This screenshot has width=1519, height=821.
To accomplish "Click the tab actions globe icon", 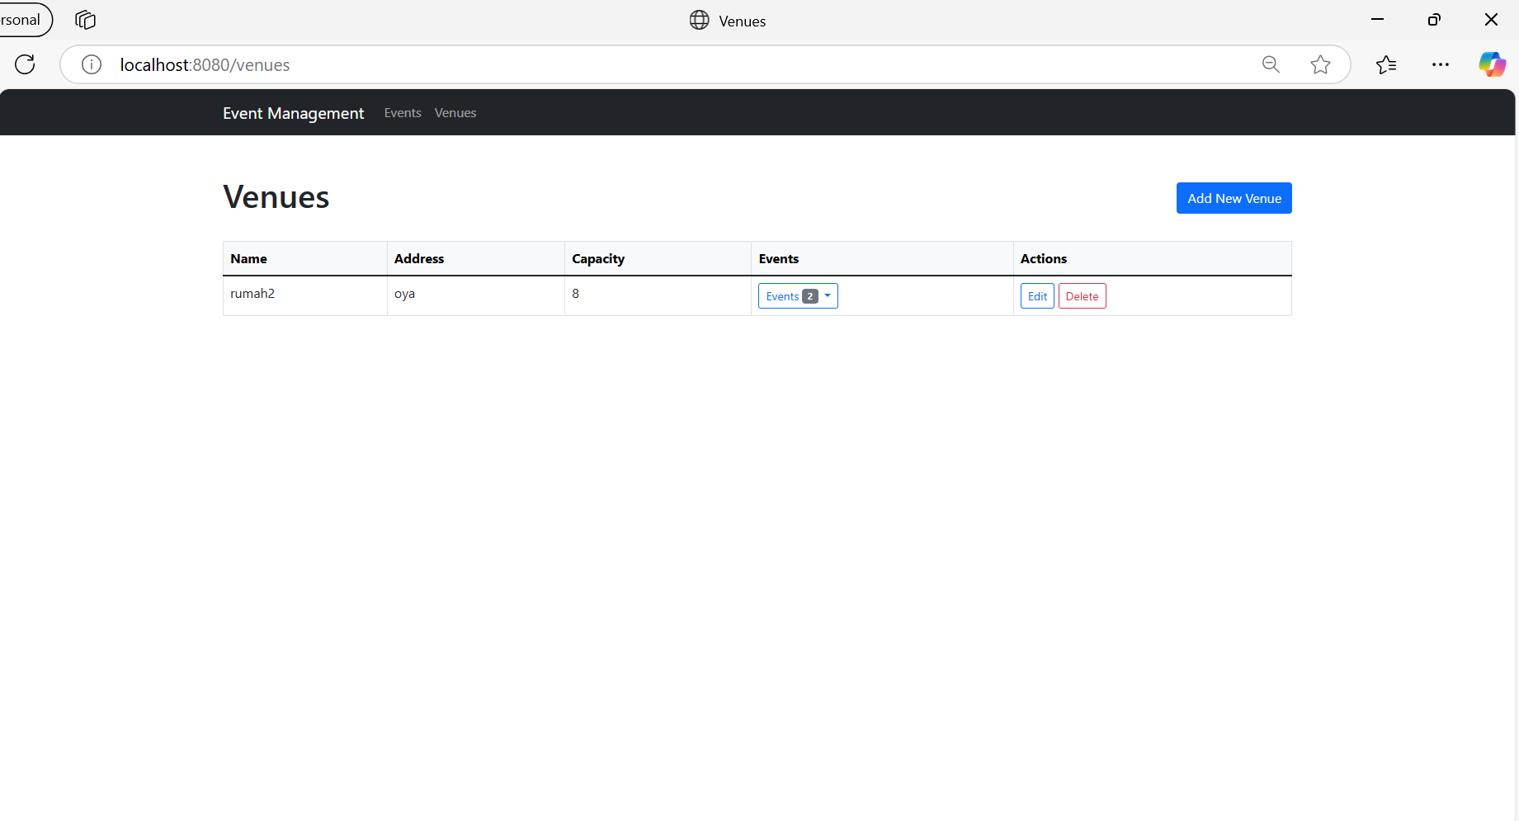I will coord(699,20).
